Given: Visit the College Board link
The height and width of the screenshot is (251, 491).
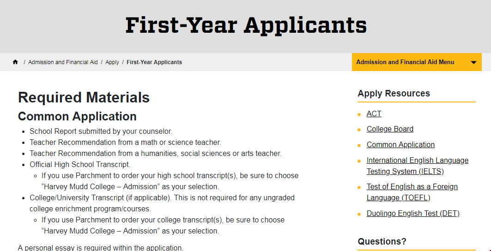Looking at the screenshot, I should pyautogui.click(x=390, y=129).
